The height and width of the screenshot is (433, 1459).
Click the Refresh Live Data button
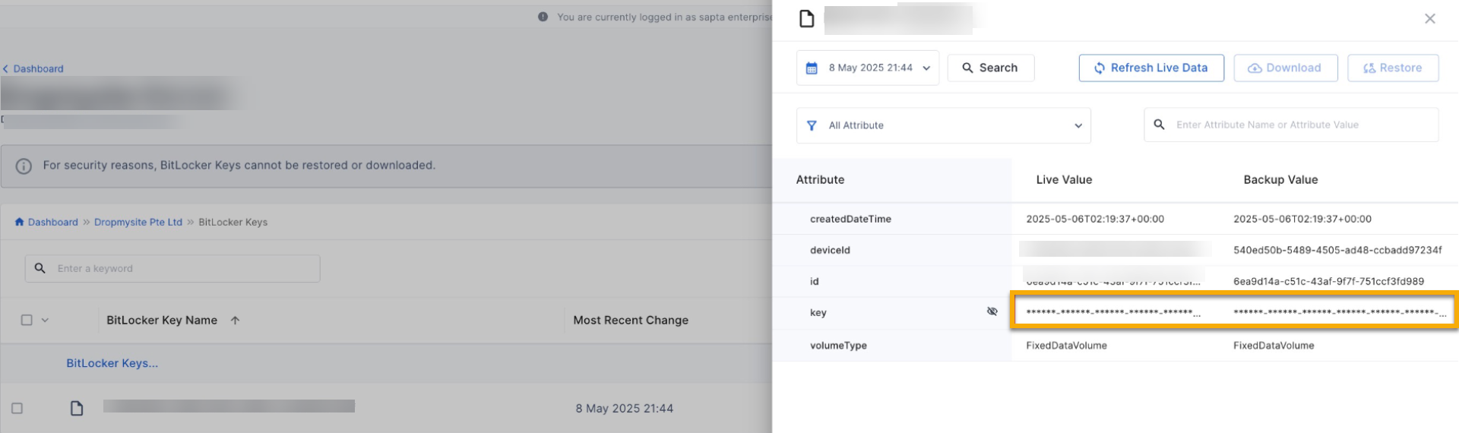tap(1151, 68)
